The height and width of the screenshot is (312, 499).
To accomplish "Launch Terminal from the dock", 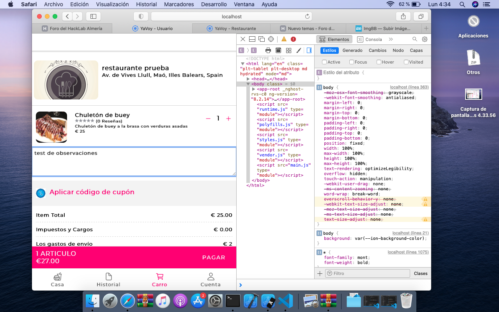I will point(233,301).
